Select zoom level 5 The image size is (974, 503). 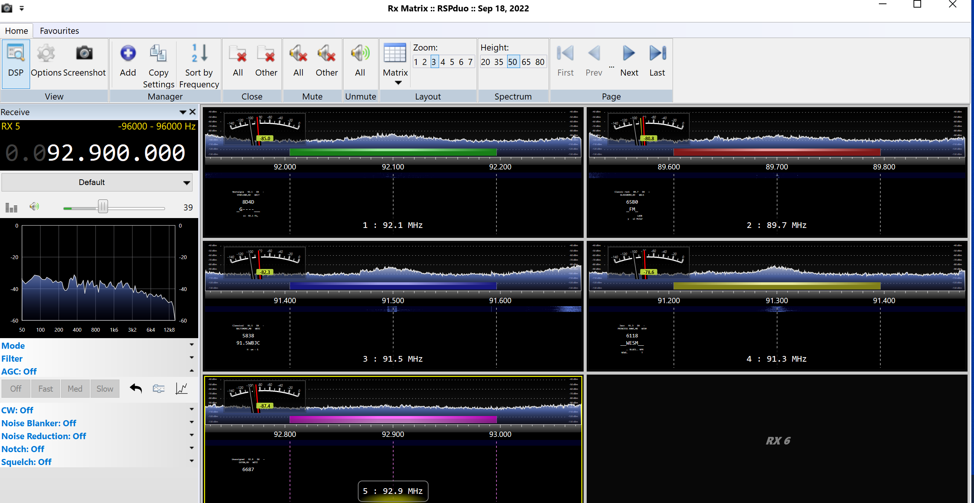click(x=452, y=62)
